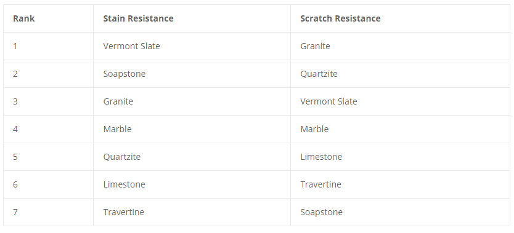This screenshot has height=233, width=514.
Task: Click Travertine in Scratch Resistance column
Action: (320, 184)
